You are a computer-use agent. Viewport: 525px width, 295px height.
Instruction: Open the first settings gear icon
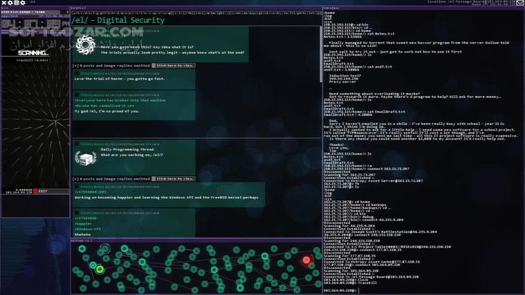tap(10, 2)
